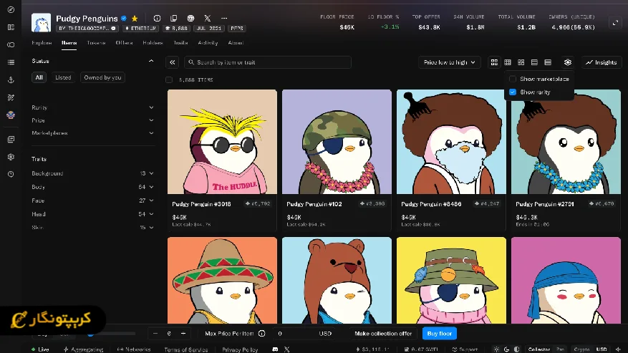Screen dimensions: 628x353
Task: Switch currency display to USD in footer
Action: 602,349
